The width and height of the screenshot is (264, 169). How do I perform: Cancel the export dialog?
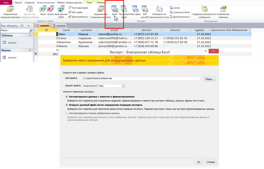pyautogui.click(x=211, y=162)
